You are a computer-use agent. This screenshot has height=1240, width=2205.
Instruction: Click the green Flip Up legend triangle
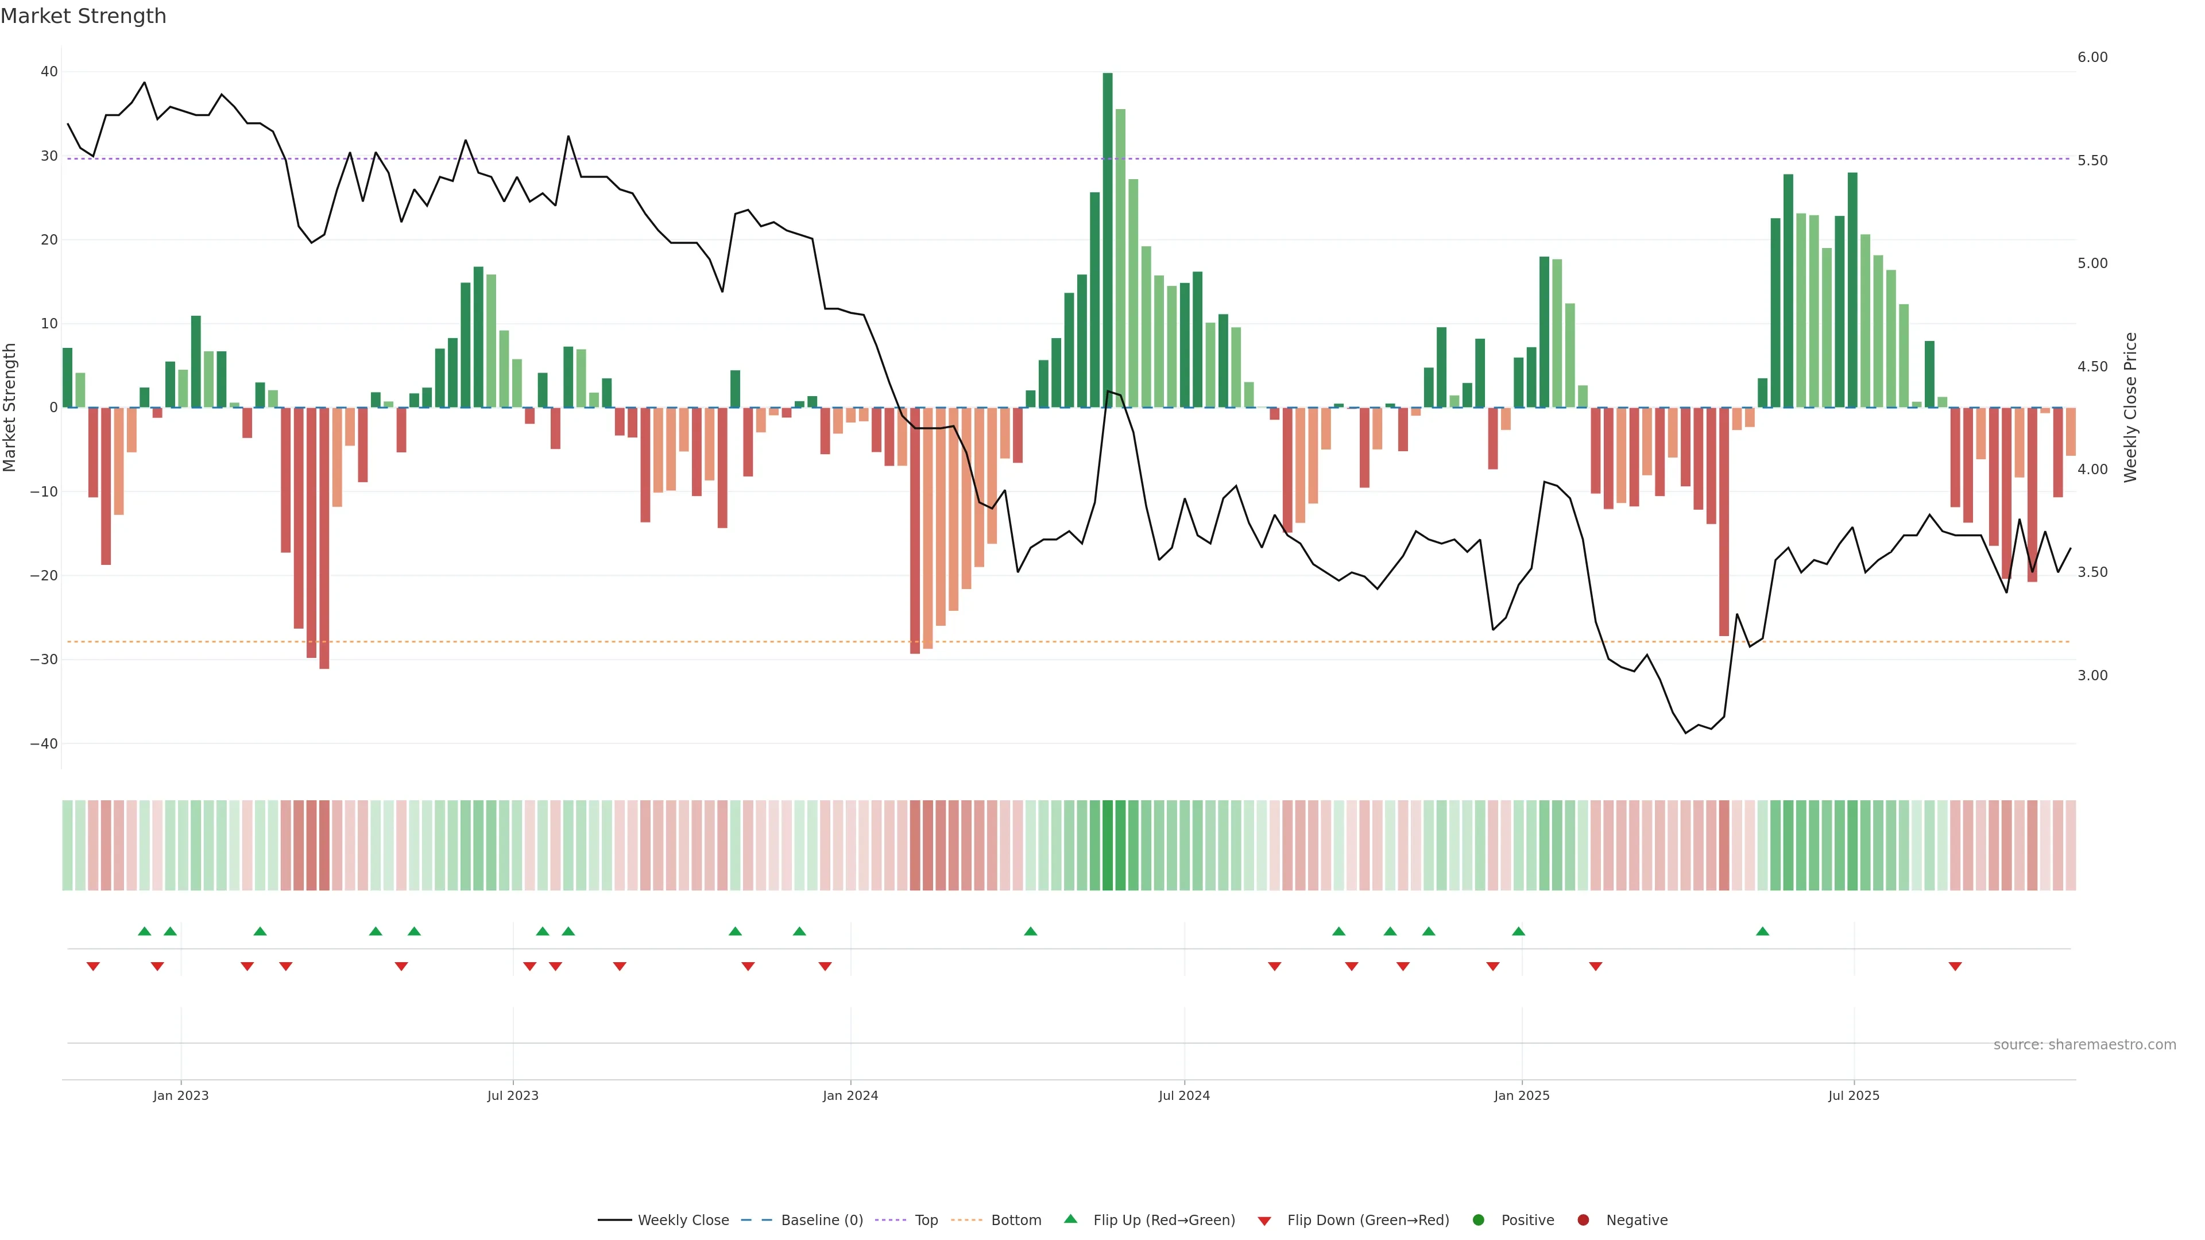(1070, 1219)
